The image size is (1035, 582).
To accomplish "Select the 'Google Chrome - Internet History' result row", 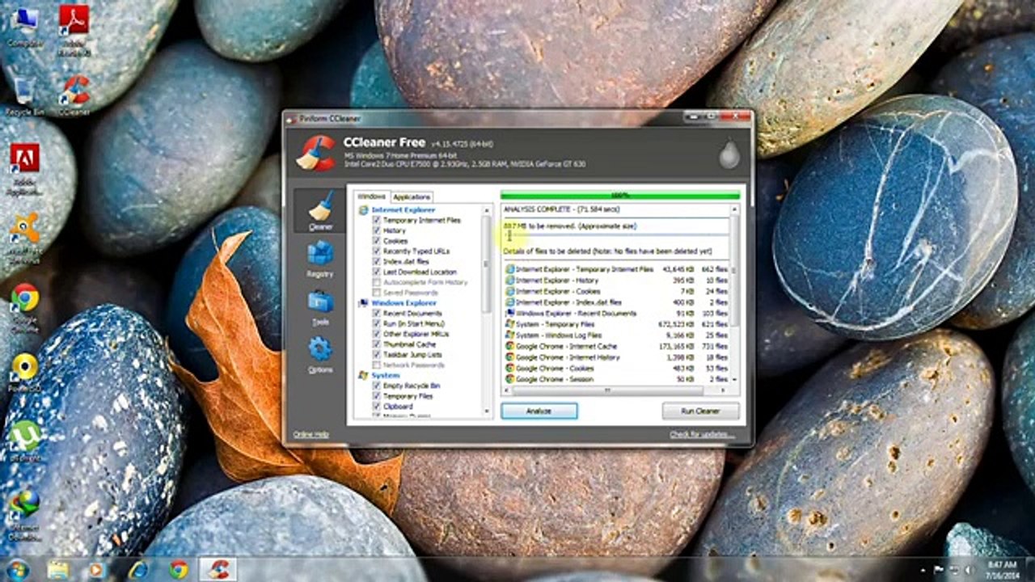I will point(616,356).
